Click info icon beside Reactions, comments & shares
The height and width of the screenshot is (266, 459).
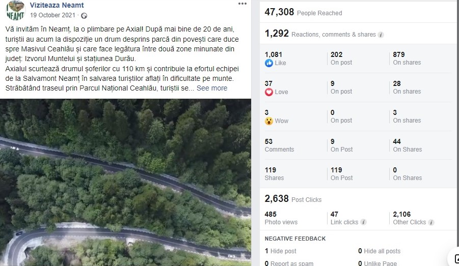381,35
